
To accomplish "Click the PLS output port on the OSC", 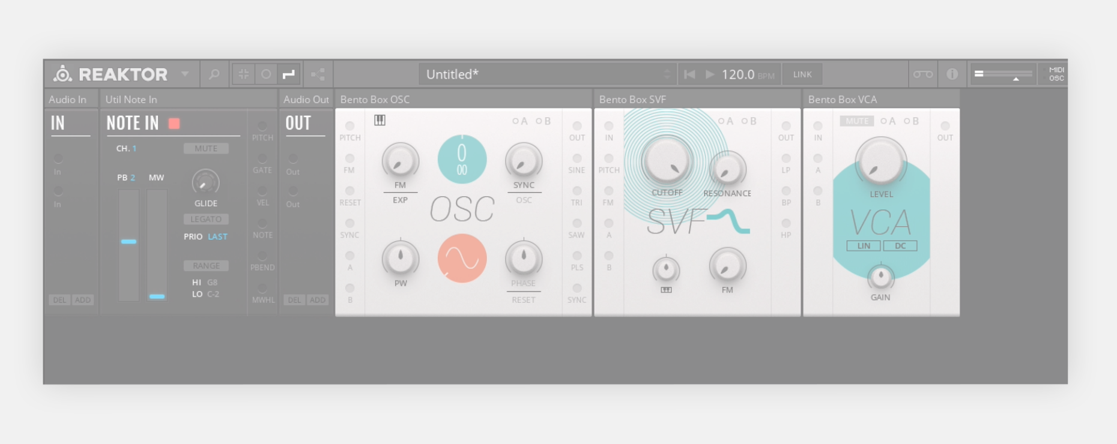I will pos(577,256).
